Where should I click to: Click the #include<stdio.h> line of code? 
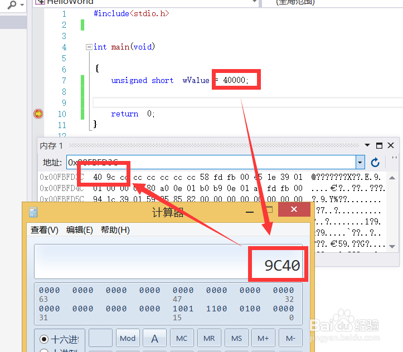click(x=132, y=13)
